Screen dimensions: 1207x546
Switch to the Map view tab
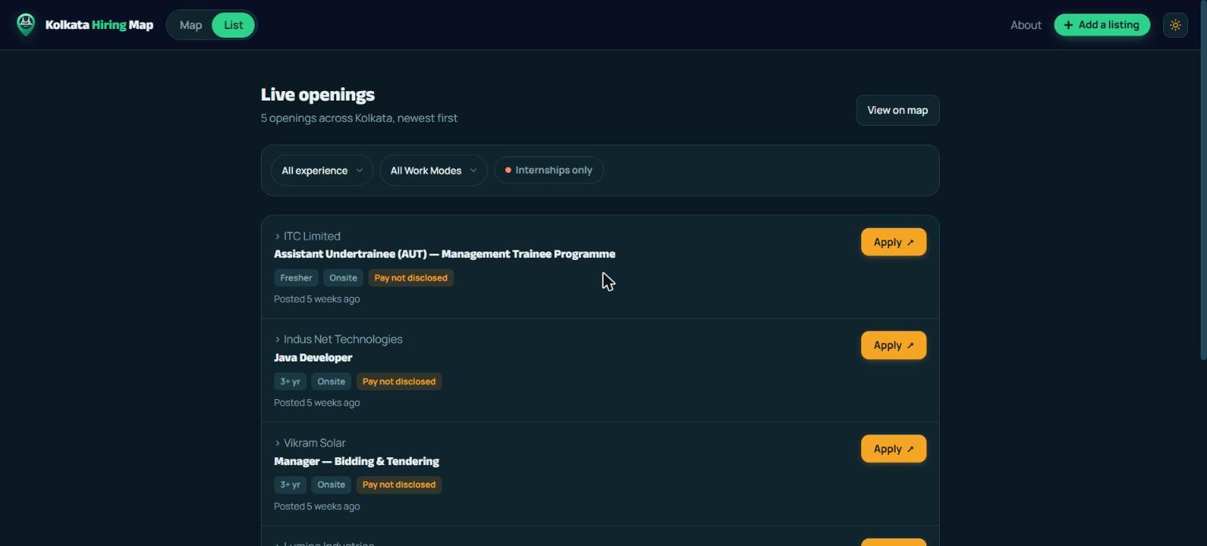(x=191, y=25)
